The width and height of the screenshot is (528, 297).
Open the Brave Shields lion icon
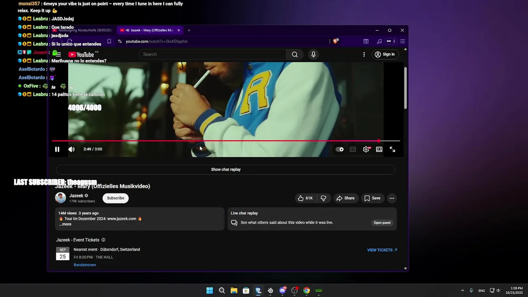[336, 41]
